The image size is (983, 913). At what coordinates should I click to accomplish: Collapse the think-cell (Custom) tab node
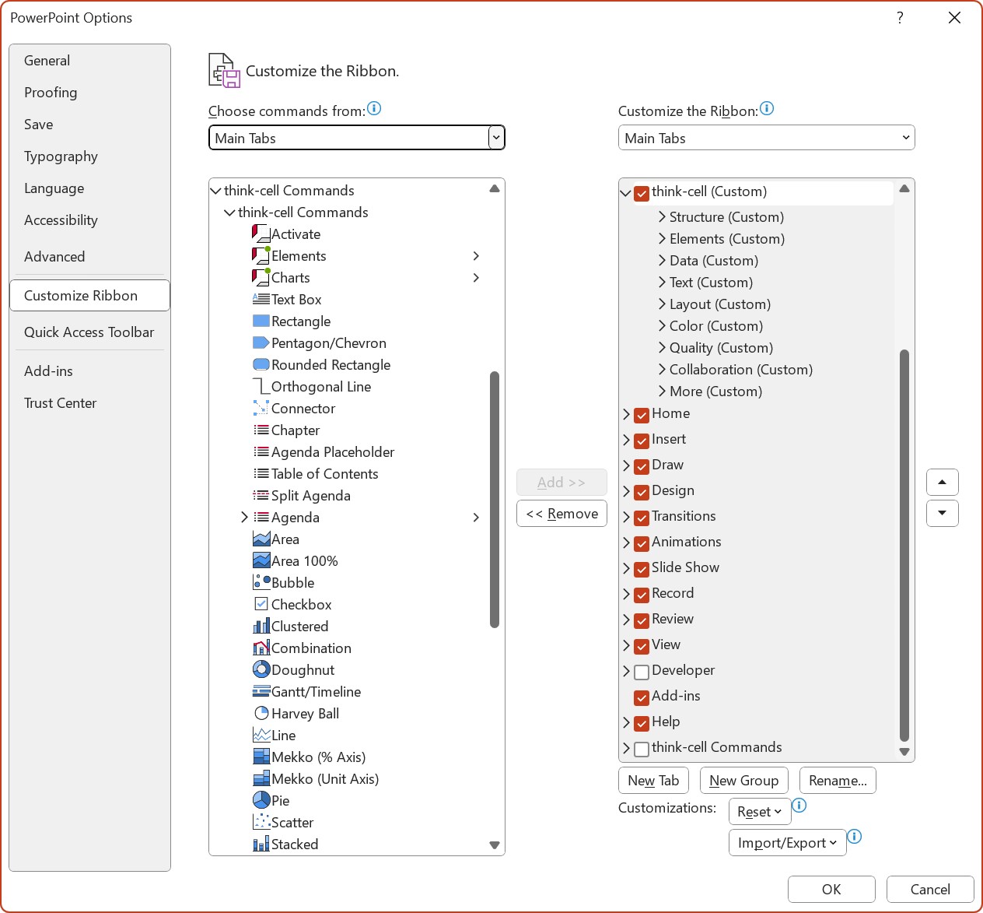[x=625, y=193]
